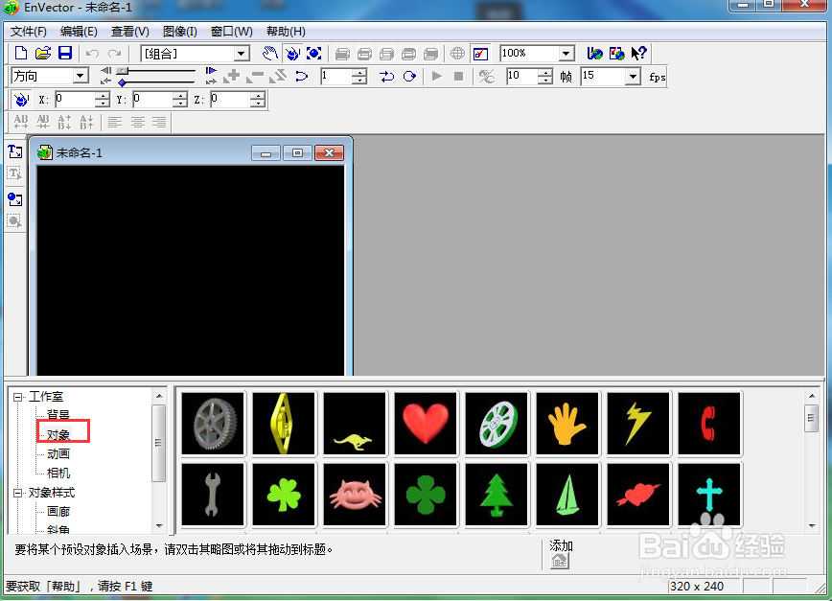Select the red telephone object thumbnail

(709, 424)
